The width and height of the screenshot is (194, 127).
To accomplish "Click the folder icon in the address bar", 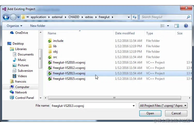I will coord(23,17).
